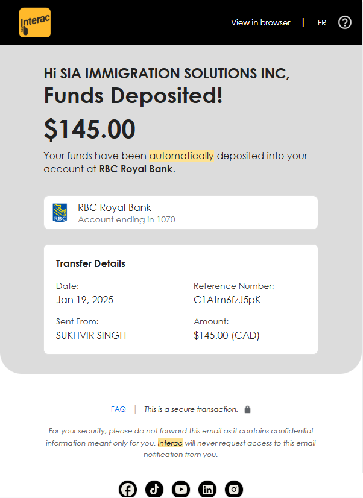Open the Facebook social icon
This screenshot has height=498, width=363.
click(x=128, y=489)
